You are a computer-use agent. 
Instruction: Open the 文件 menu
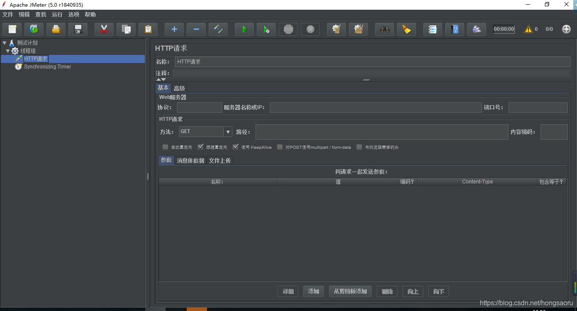(8, 14)
